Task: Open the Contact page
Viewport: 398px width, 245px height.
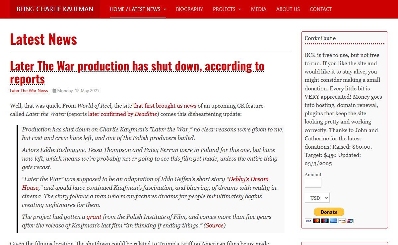Action: pos(320,9)
